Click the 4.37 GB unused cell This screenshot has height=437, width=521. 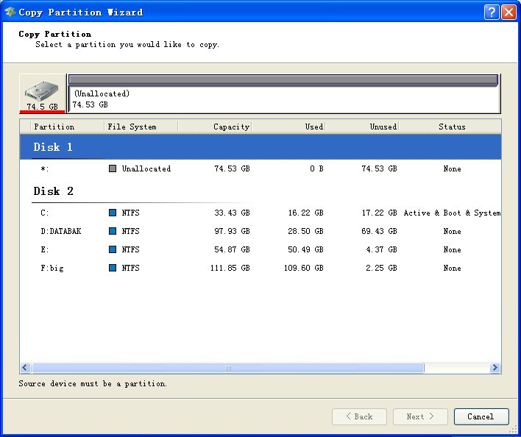click(x=381, y=249)
